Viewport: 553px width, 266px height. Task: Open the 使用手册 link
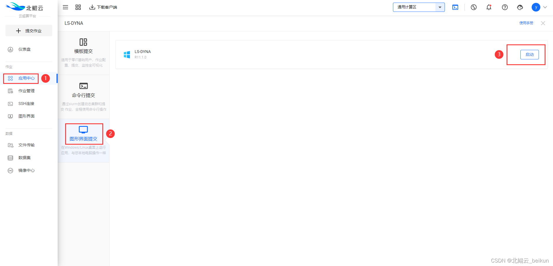click(x=526, y=23)
